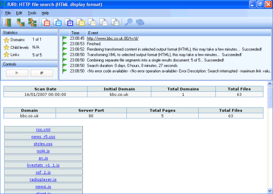Screen dimensions: 273x194
Task: Click the toolbar grip handle left of search icons
Action: 2,23
